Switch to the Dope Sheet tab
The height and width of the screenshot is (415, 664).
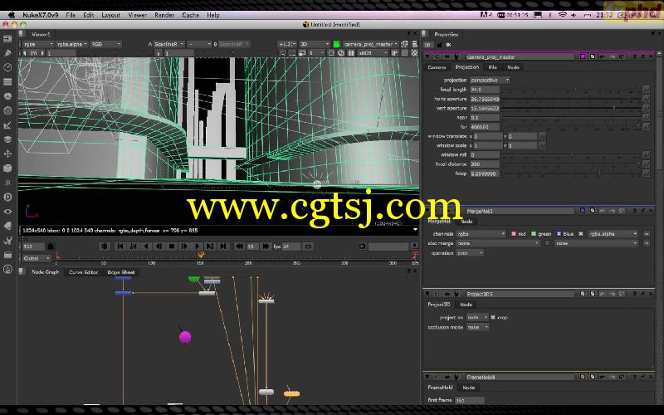121,272
